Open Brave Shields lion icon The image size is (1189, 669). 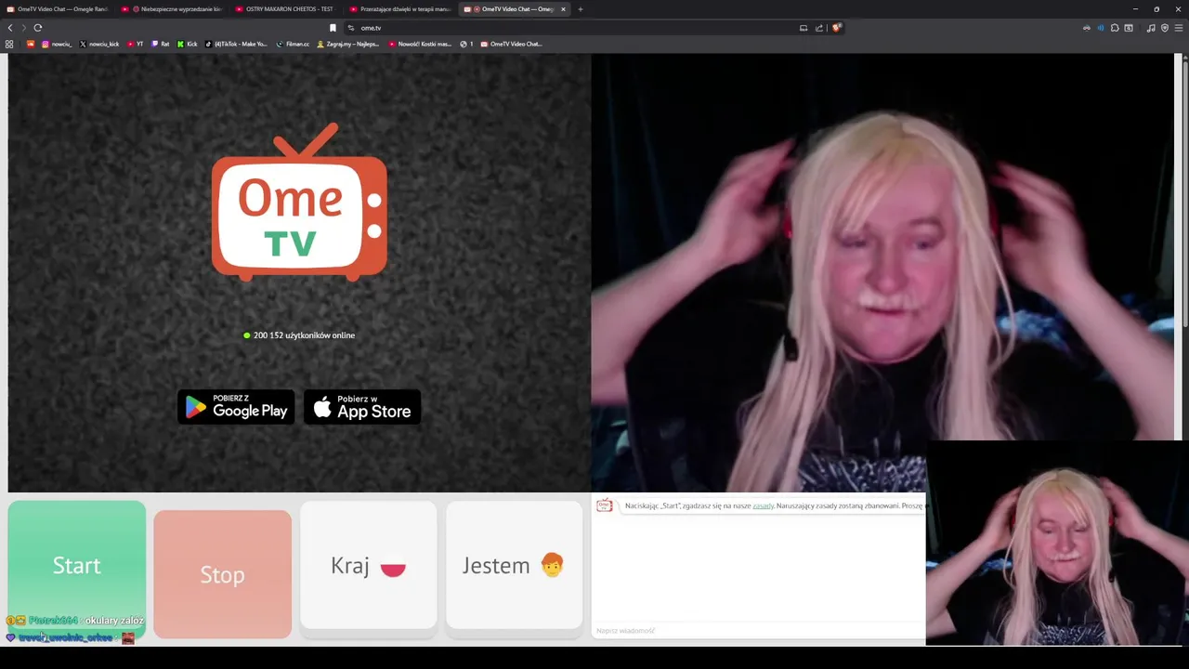[x=836, y=28]
